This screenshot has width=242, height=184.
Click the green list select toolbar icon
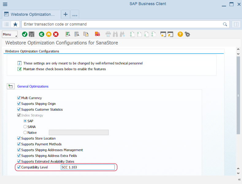click(68, 34)
